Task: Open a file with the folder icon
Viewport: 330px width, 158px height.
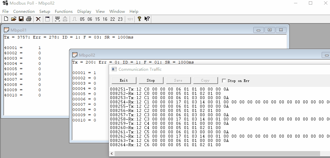Action: tap(14, 19)
